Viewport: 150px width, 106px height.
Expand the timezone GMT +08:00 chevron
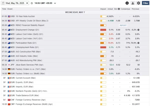coord(55,3)
